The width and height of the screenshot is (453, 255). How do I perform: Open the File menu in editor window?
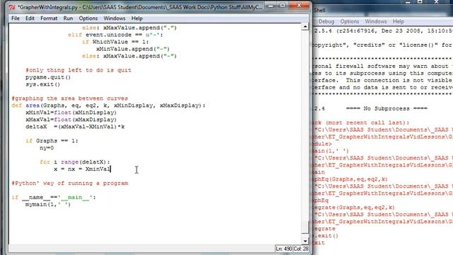(x=16, y=18)
